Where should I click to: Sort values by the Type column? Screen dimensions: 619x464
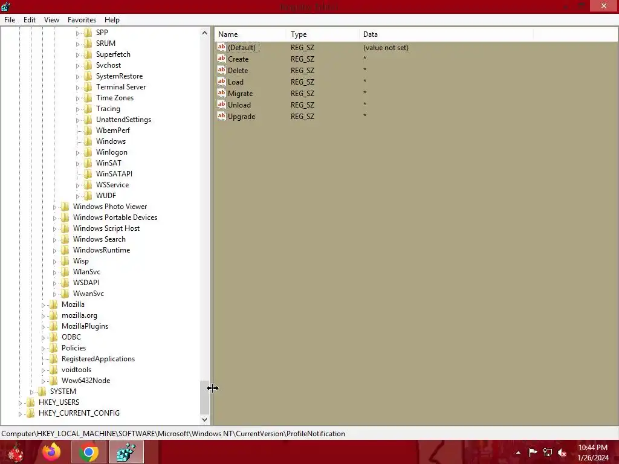323,34
